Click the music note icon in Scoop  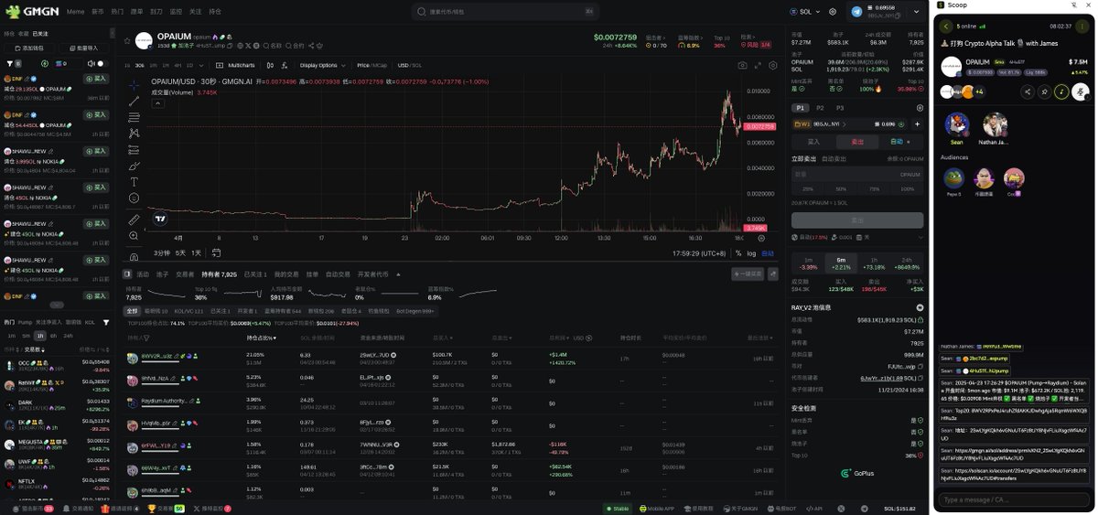[1062, 91]
